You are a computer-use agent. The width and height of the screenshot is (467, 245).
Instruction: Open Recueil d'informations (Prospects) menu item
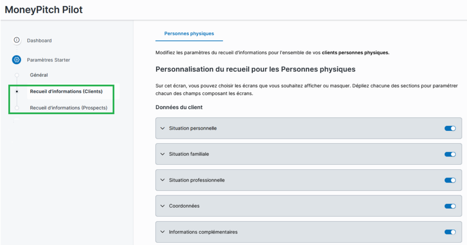[x=68, y=108]
